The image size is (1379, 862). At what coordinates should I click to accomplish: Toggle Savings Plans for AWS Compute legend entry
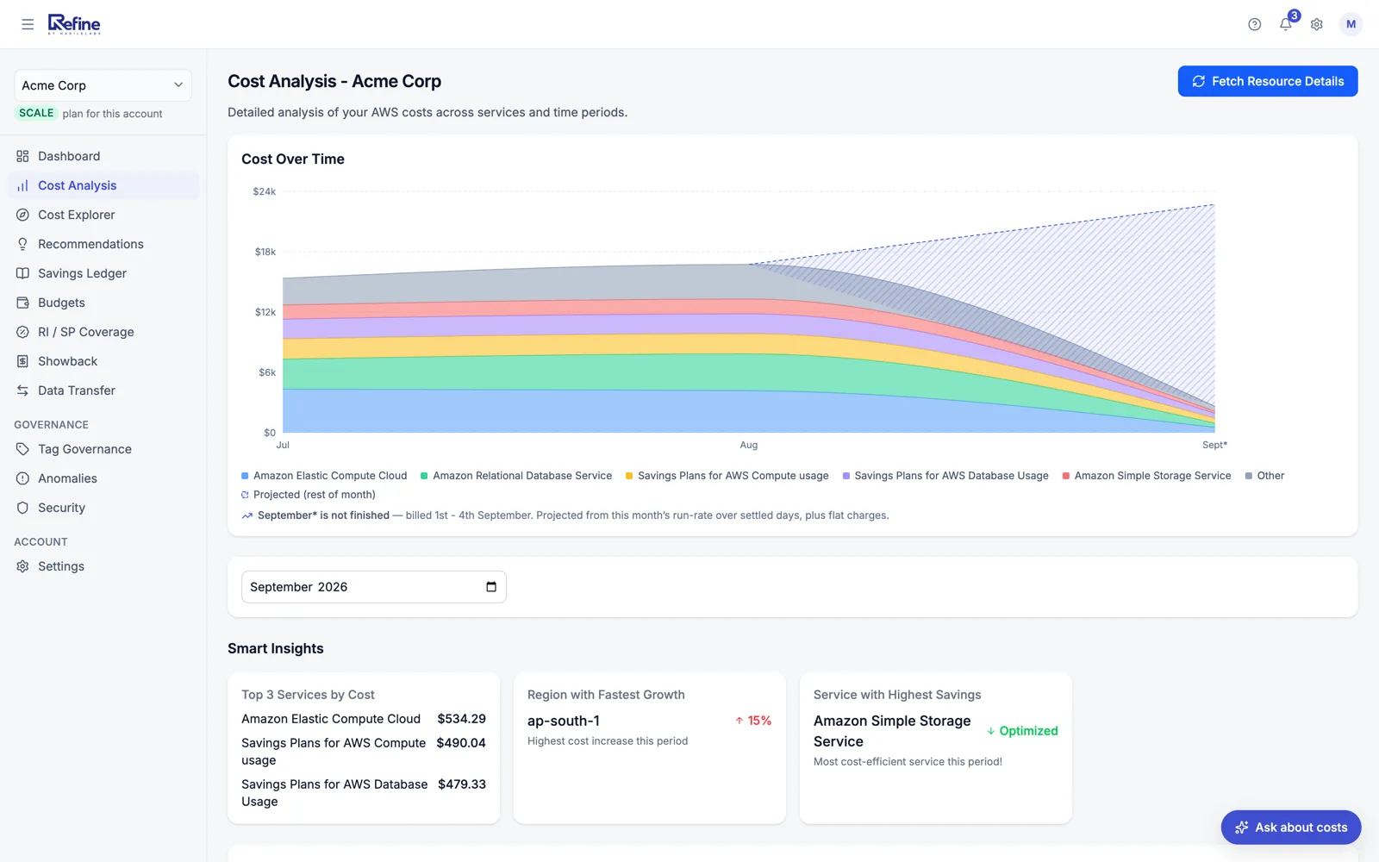click(x=727, y=476)
